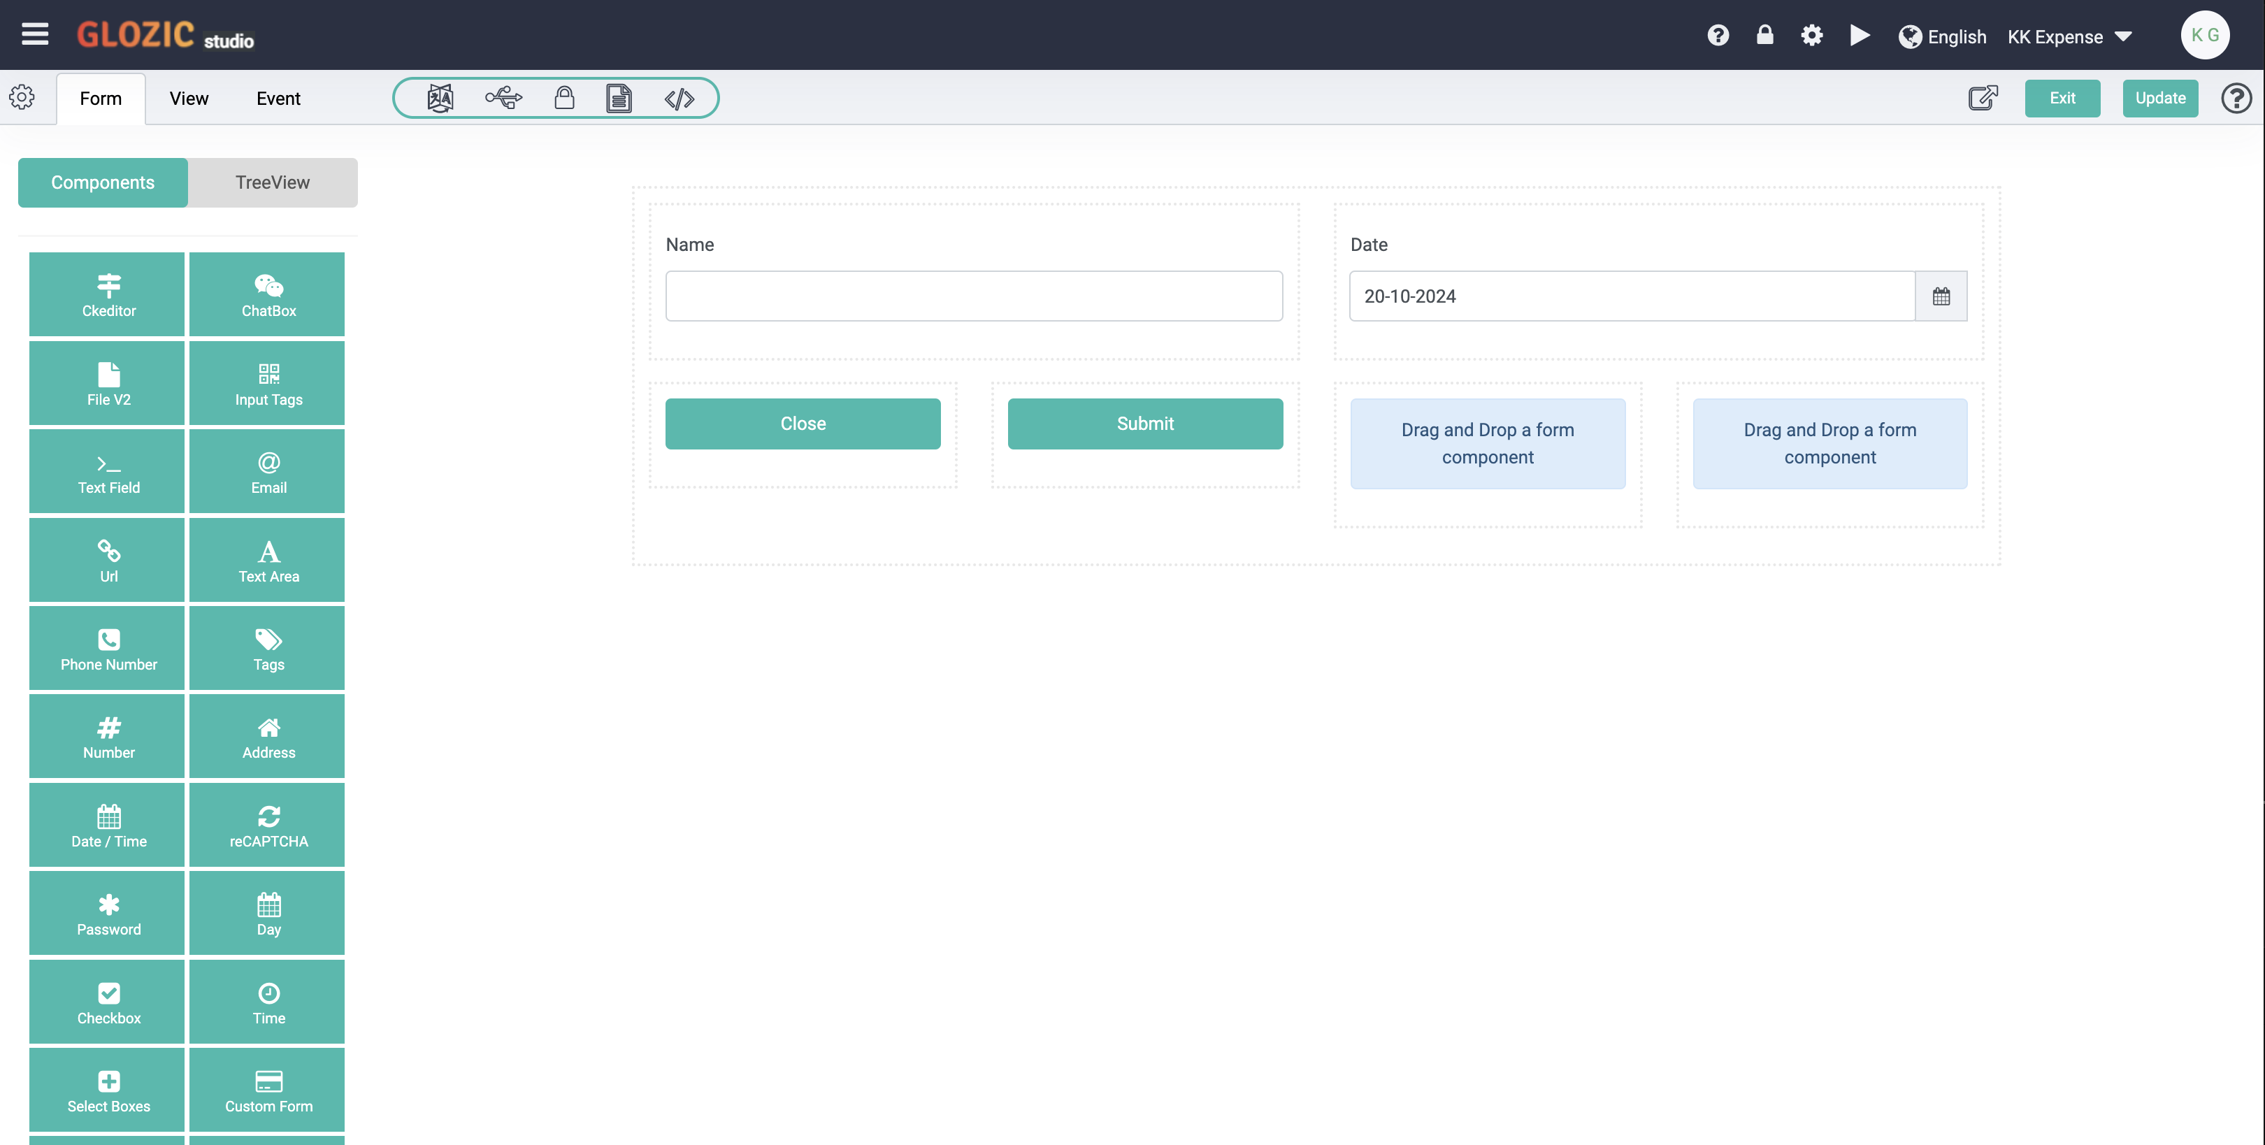Screen dimensions: 2265x1145
Task: Select the Day component
Action: [x=267, y=914]
